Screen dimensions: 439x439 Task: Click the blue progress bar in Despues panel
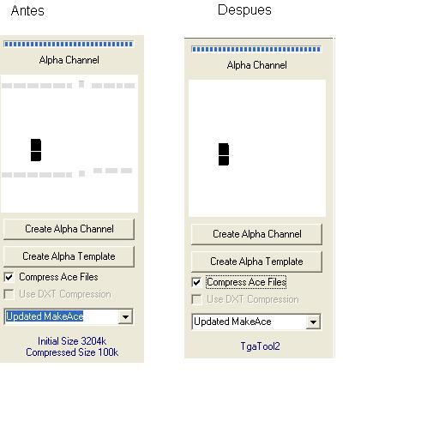click(x=256, y=49)
